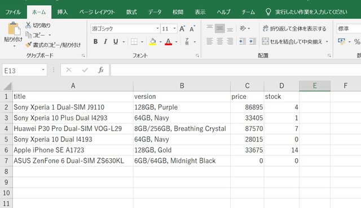Switch to the 数式 tab
The image size is (361, 208).
pos(131,12)
